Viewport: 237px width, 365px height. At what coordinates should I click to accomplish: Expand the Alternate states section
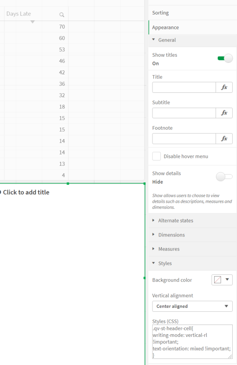tap(192, 220)
